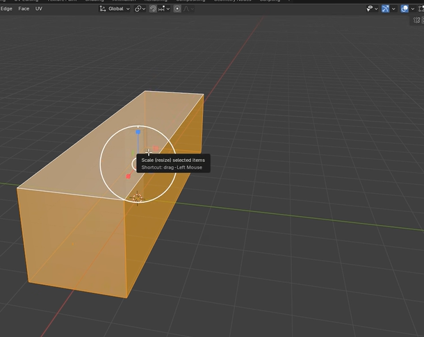424x337 pixels.
Task: Toggle the viewport overlays button
Action: [405, 8]
